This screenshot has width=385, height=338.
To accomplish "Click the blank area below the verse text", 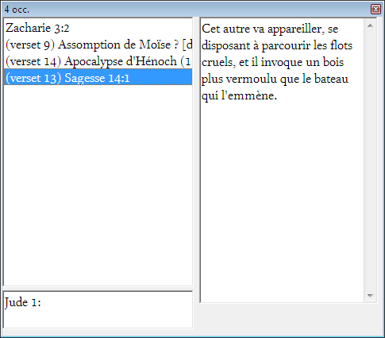I will [x=282, y=201].
